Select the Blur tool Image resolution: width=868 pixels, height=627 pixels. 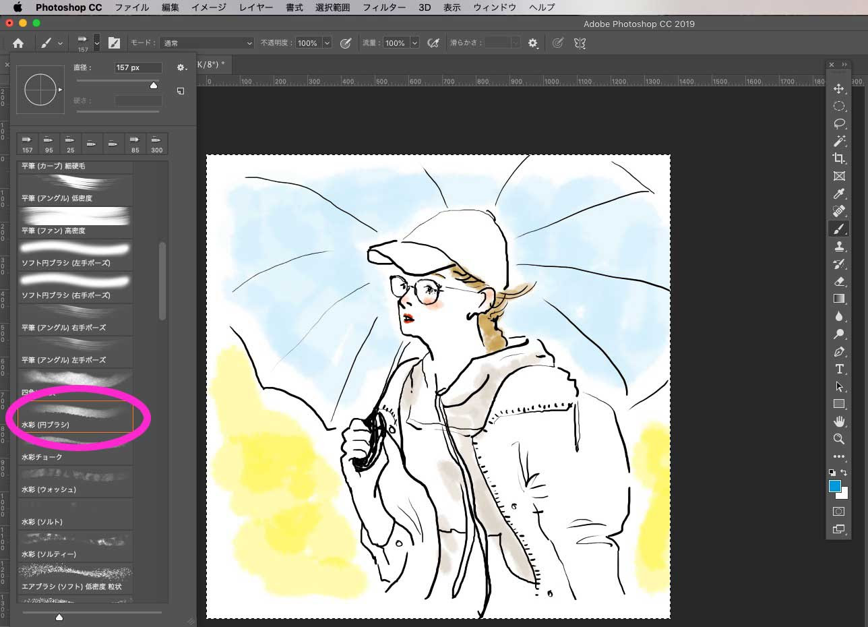839,316
